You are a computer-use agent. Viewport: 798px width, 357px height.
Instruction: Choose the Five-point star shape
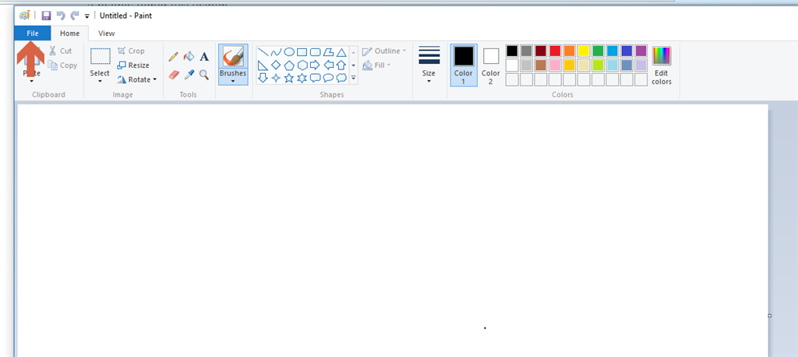point(289,79)
